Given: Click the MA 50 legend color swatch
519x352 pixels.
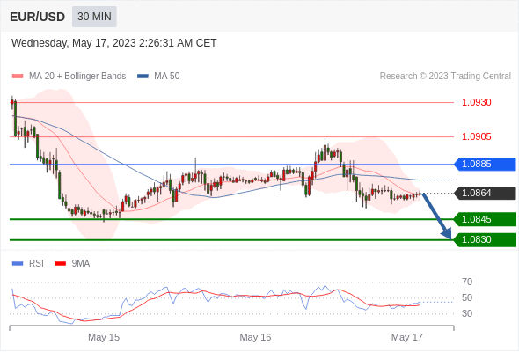Looking at the screenshot, I should tap(143, 77).
